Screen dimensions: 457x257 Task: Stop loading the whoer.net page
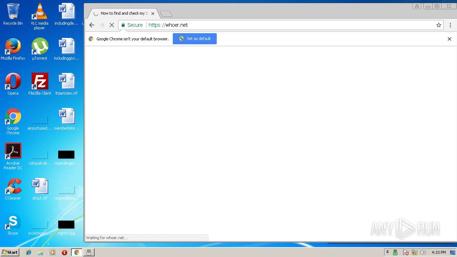[111, 25]
